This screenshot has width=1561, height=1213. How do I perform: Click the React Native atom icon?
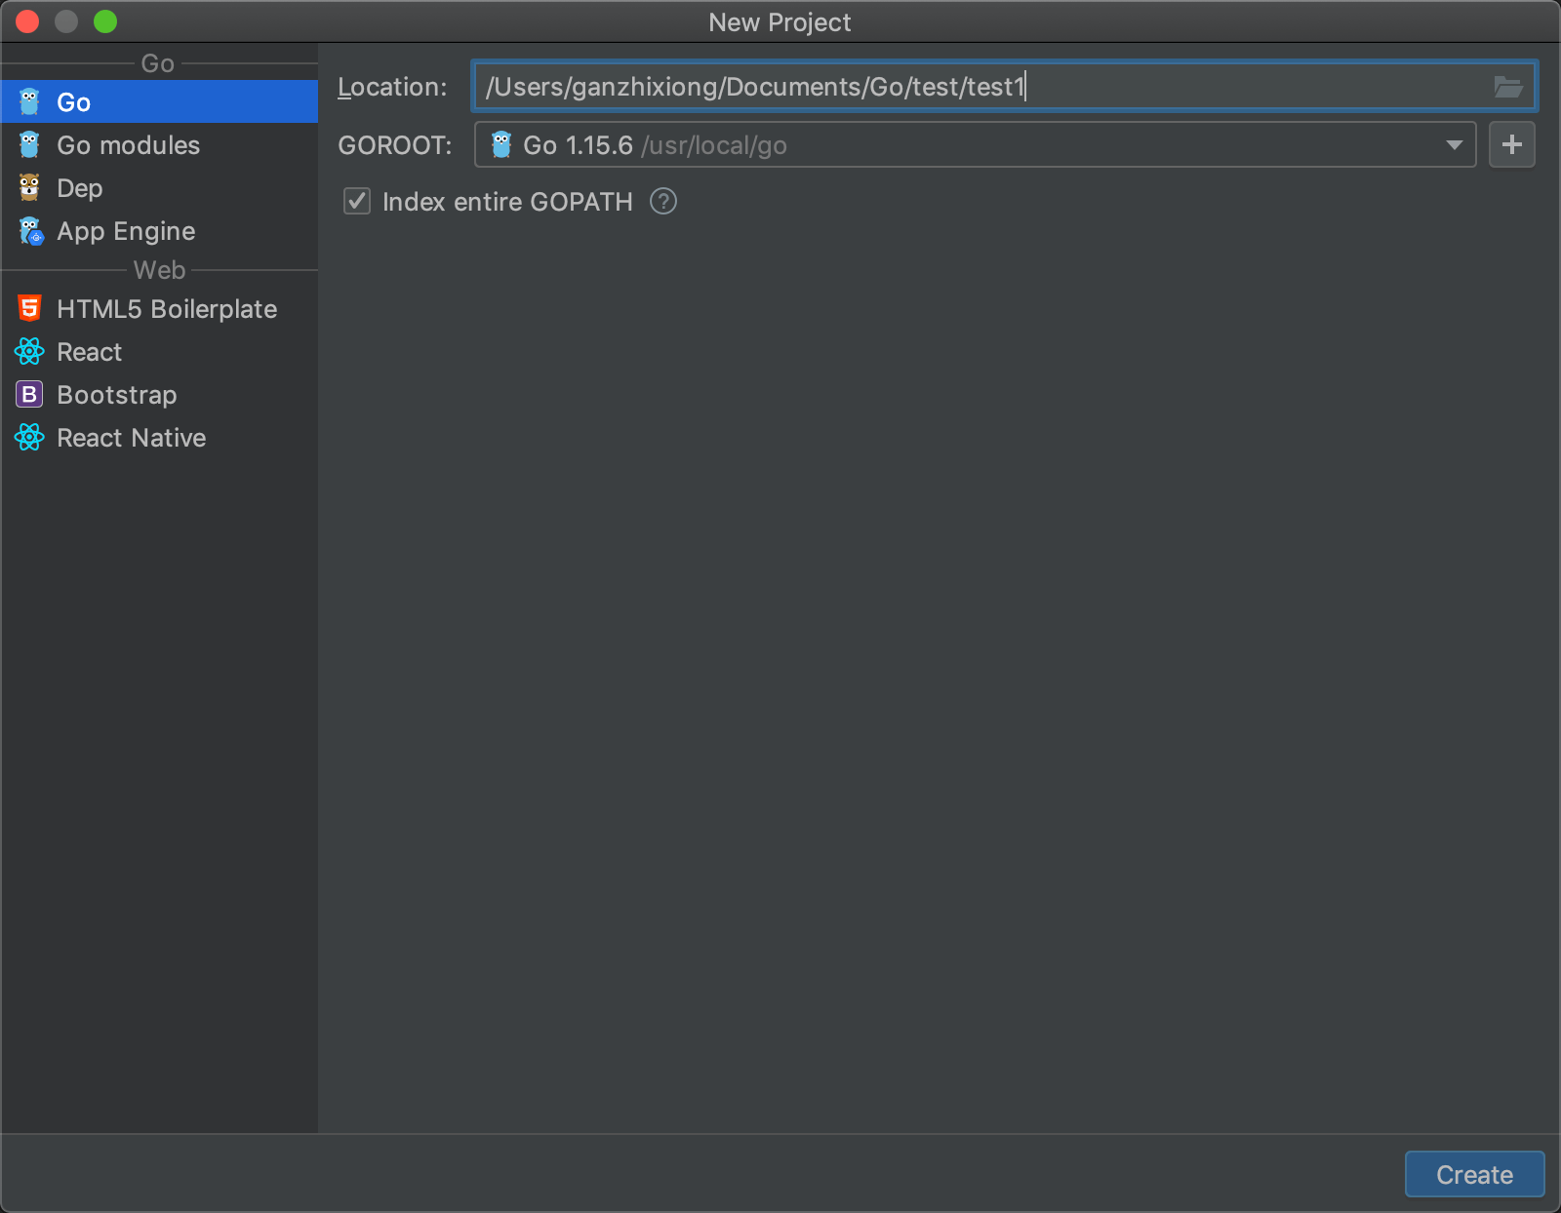(29, 437)
